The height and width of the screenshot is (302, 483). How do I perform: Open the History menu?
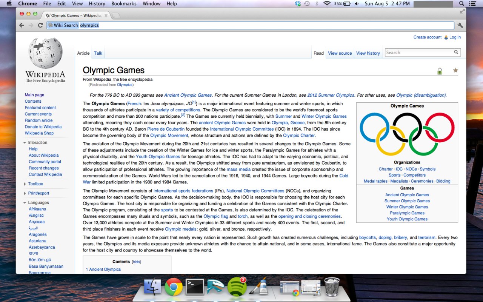pyautogui.click(x=97, y=3)
